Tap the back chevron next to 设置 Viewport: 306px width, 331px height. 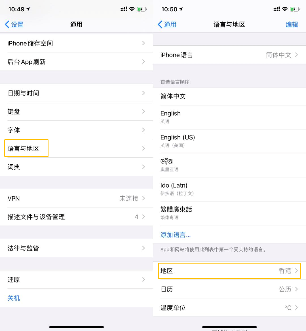(x=7, y=24)
